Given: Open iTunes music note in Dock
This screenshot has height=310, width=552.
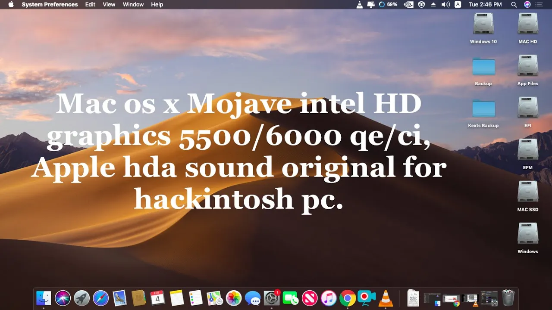Looking at the screenshot, I should [x=329, y=298].
